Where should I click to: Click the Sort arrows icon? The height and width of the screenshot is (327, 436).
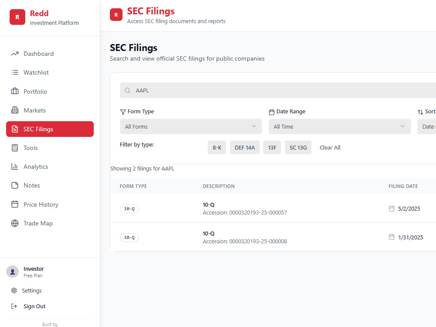pos(420,112)
